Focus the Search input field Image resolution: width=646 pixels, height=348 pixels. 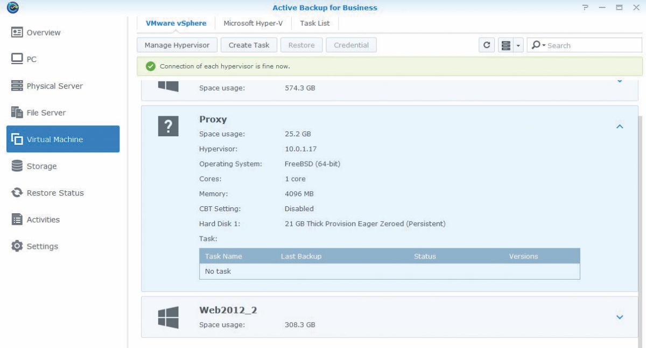coord(584,45)
